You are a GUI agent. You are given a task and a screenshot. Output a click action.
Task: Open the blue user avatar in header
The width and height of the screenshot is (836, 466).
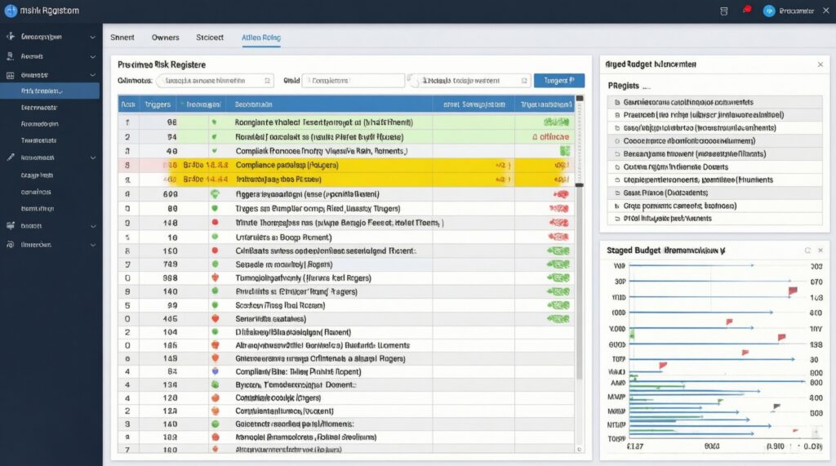[768, 11]
